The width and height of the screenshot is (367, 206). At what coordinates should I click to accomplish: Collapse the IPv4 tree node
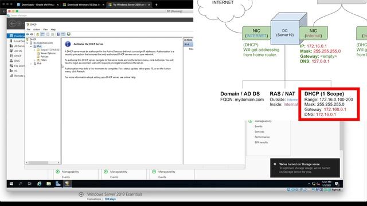[31, 46]
